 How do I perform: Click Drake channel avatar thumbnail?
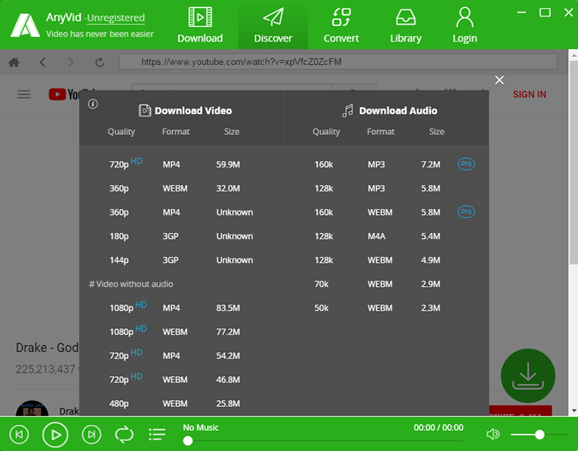[x=32, y=409]
